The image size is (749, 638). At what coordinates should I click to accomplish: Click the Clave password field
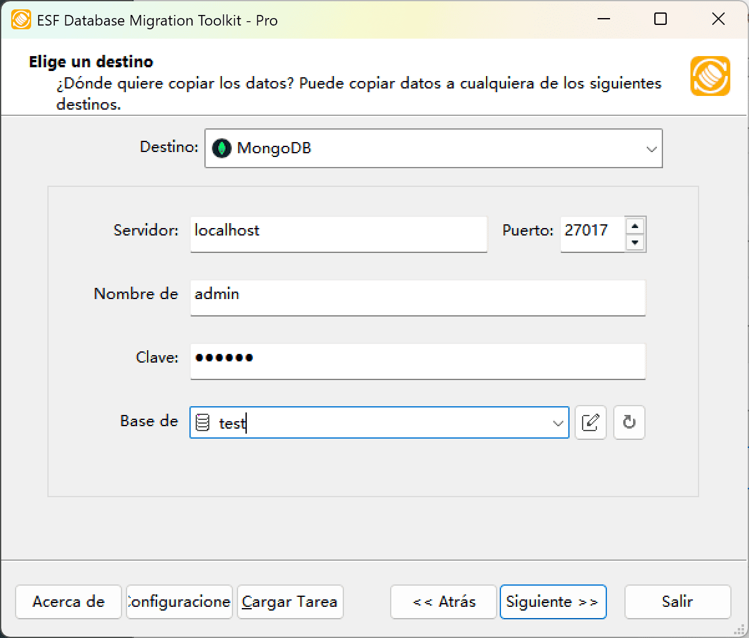(x=417, y=361)
